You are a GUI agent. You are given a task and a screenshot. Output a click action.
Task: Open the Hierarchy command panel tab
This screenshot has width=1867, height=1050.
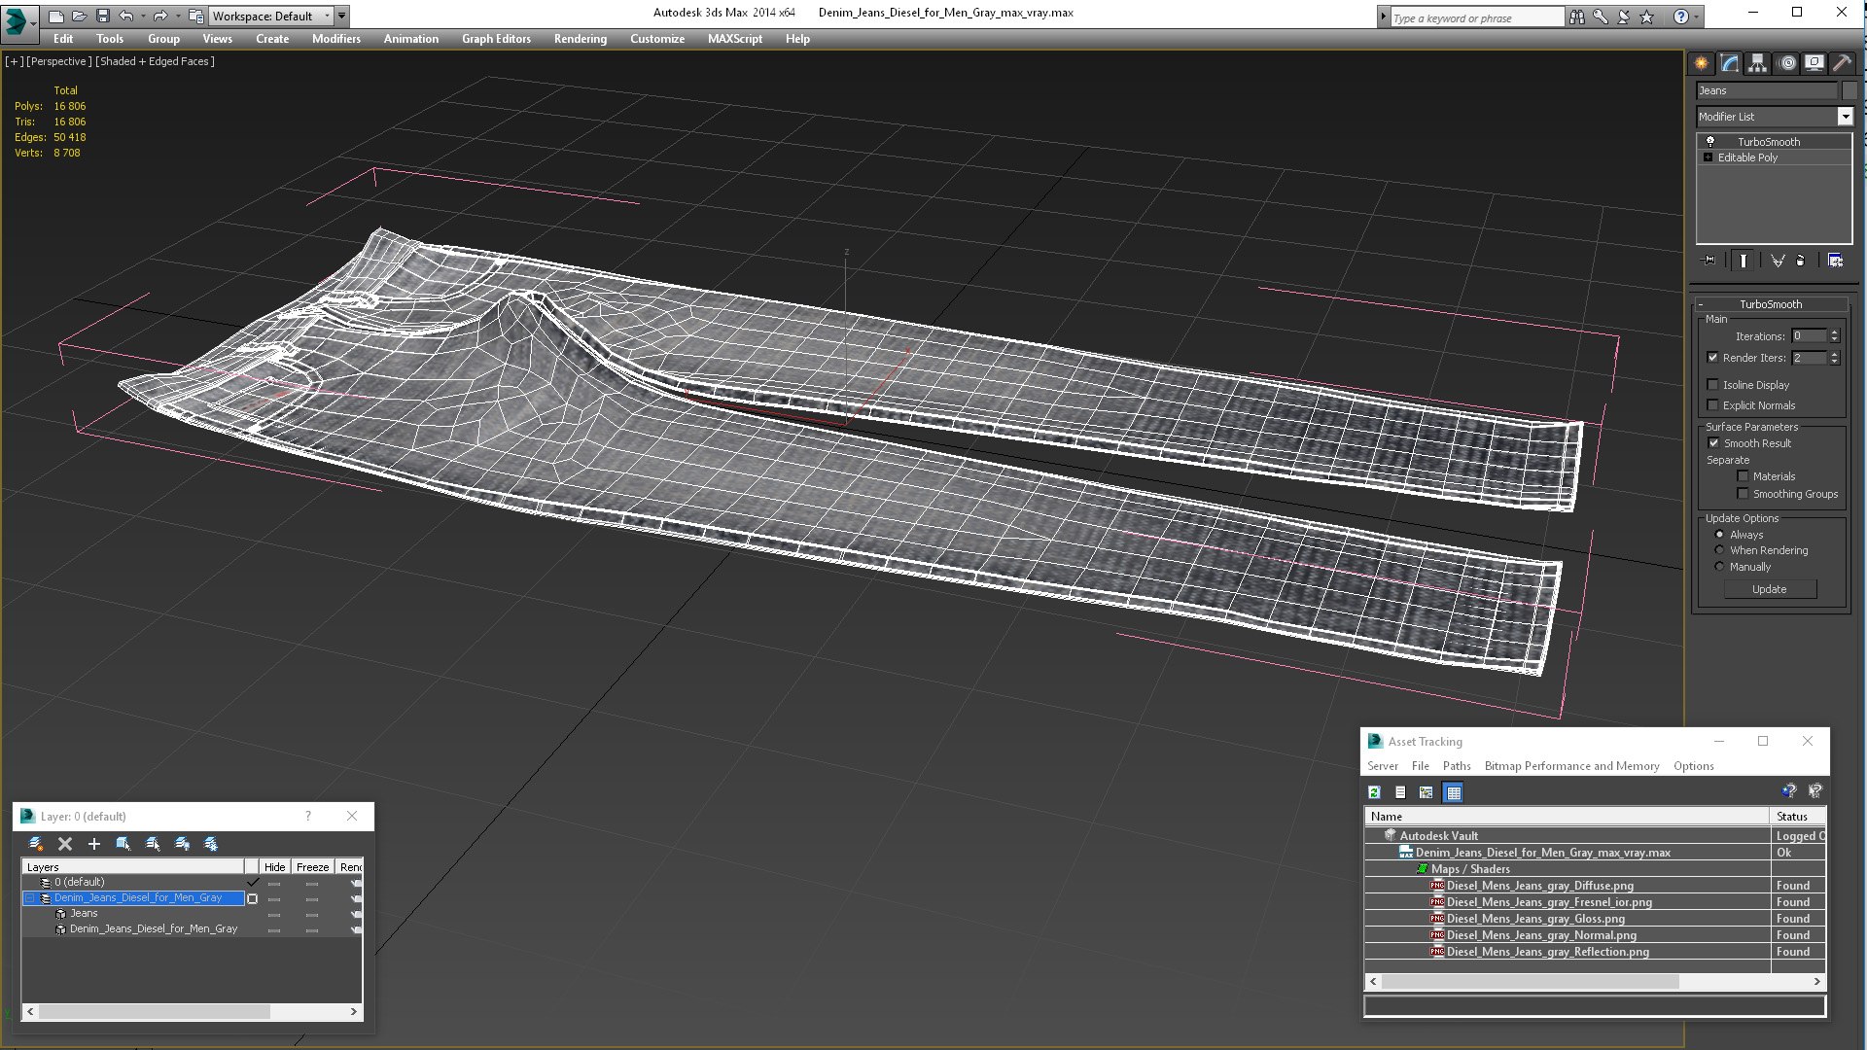pos(1757,63)
